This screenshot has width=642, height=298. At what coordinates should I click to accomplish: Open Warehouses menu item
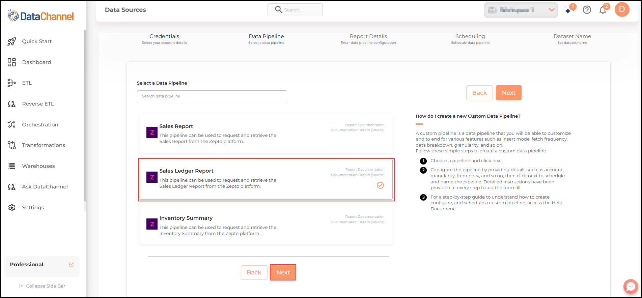point(38,166)
